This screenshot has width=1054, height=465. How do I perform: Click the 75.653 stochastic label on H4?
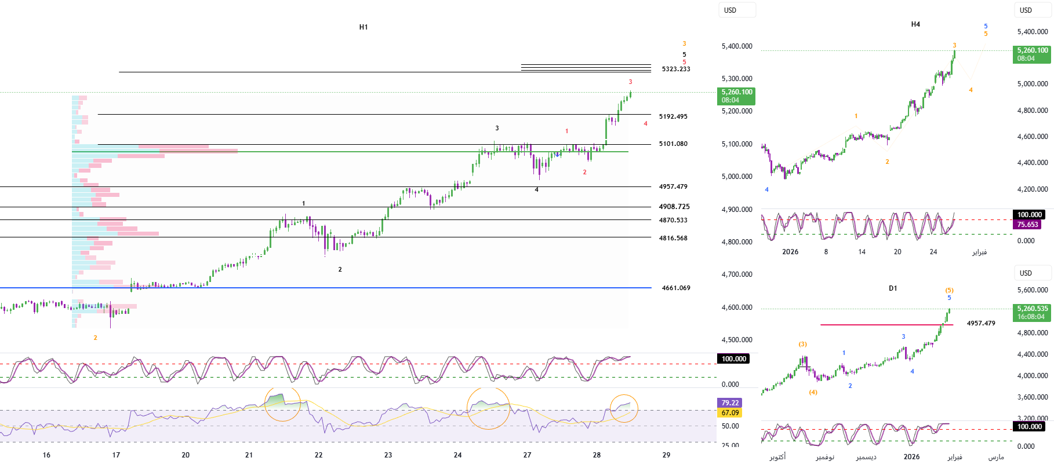1027,225
